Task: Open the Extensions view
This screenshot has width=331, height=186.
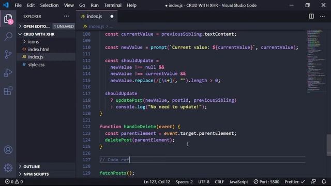Action: (8, 91)
